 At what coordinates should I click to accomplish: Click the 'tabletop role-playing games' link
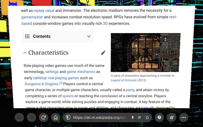click(x=56, y=78)
